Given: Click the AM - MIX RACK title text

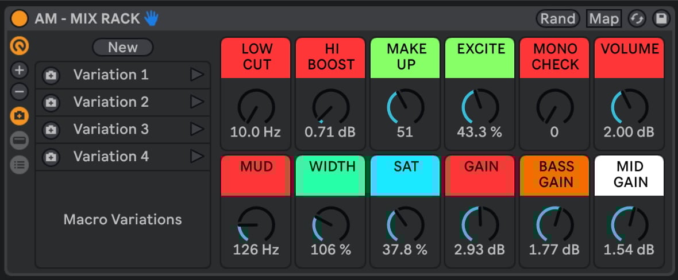Looking at the screenshot, I should click(87, 18).
